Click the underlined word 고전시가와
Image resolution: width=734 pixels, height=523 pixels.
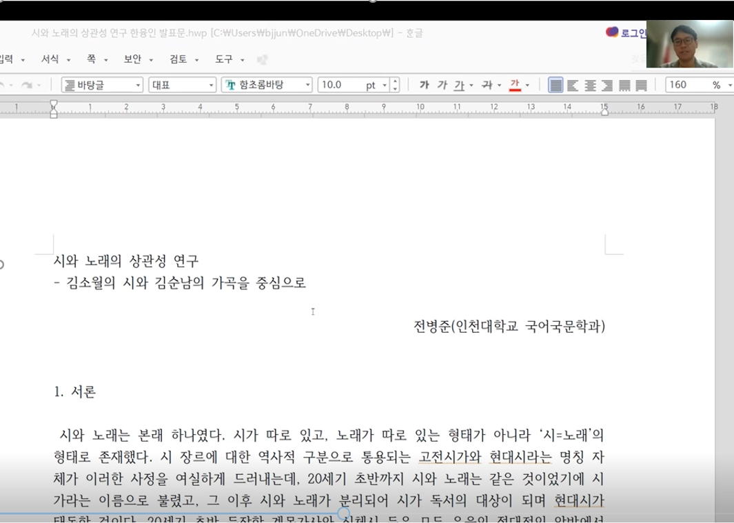pyautogui.click(x=450, y=457)
